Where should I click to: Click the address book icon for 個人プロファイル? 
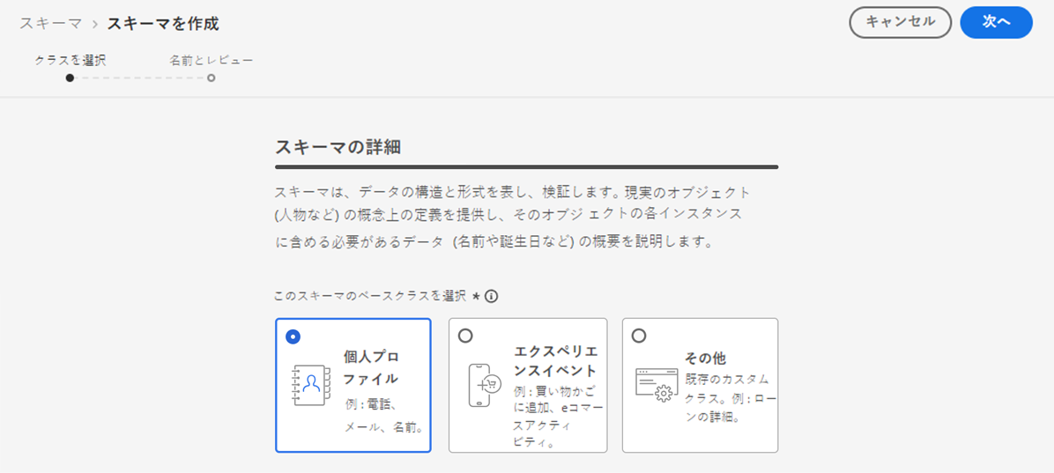click(x=309, y=384)
